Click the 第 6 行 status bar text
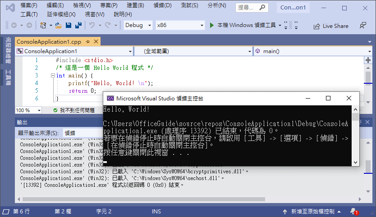This screenshot has width=376, height=217. pyautogui.click(x=21, y=212)
